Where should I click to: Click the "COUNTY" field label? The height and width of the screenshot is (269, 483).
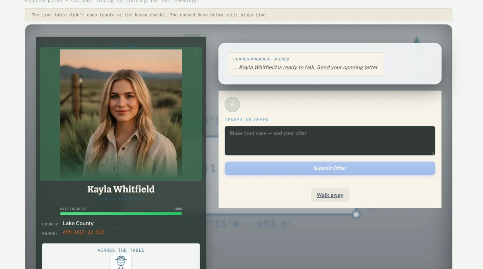[x=50, y=224]
